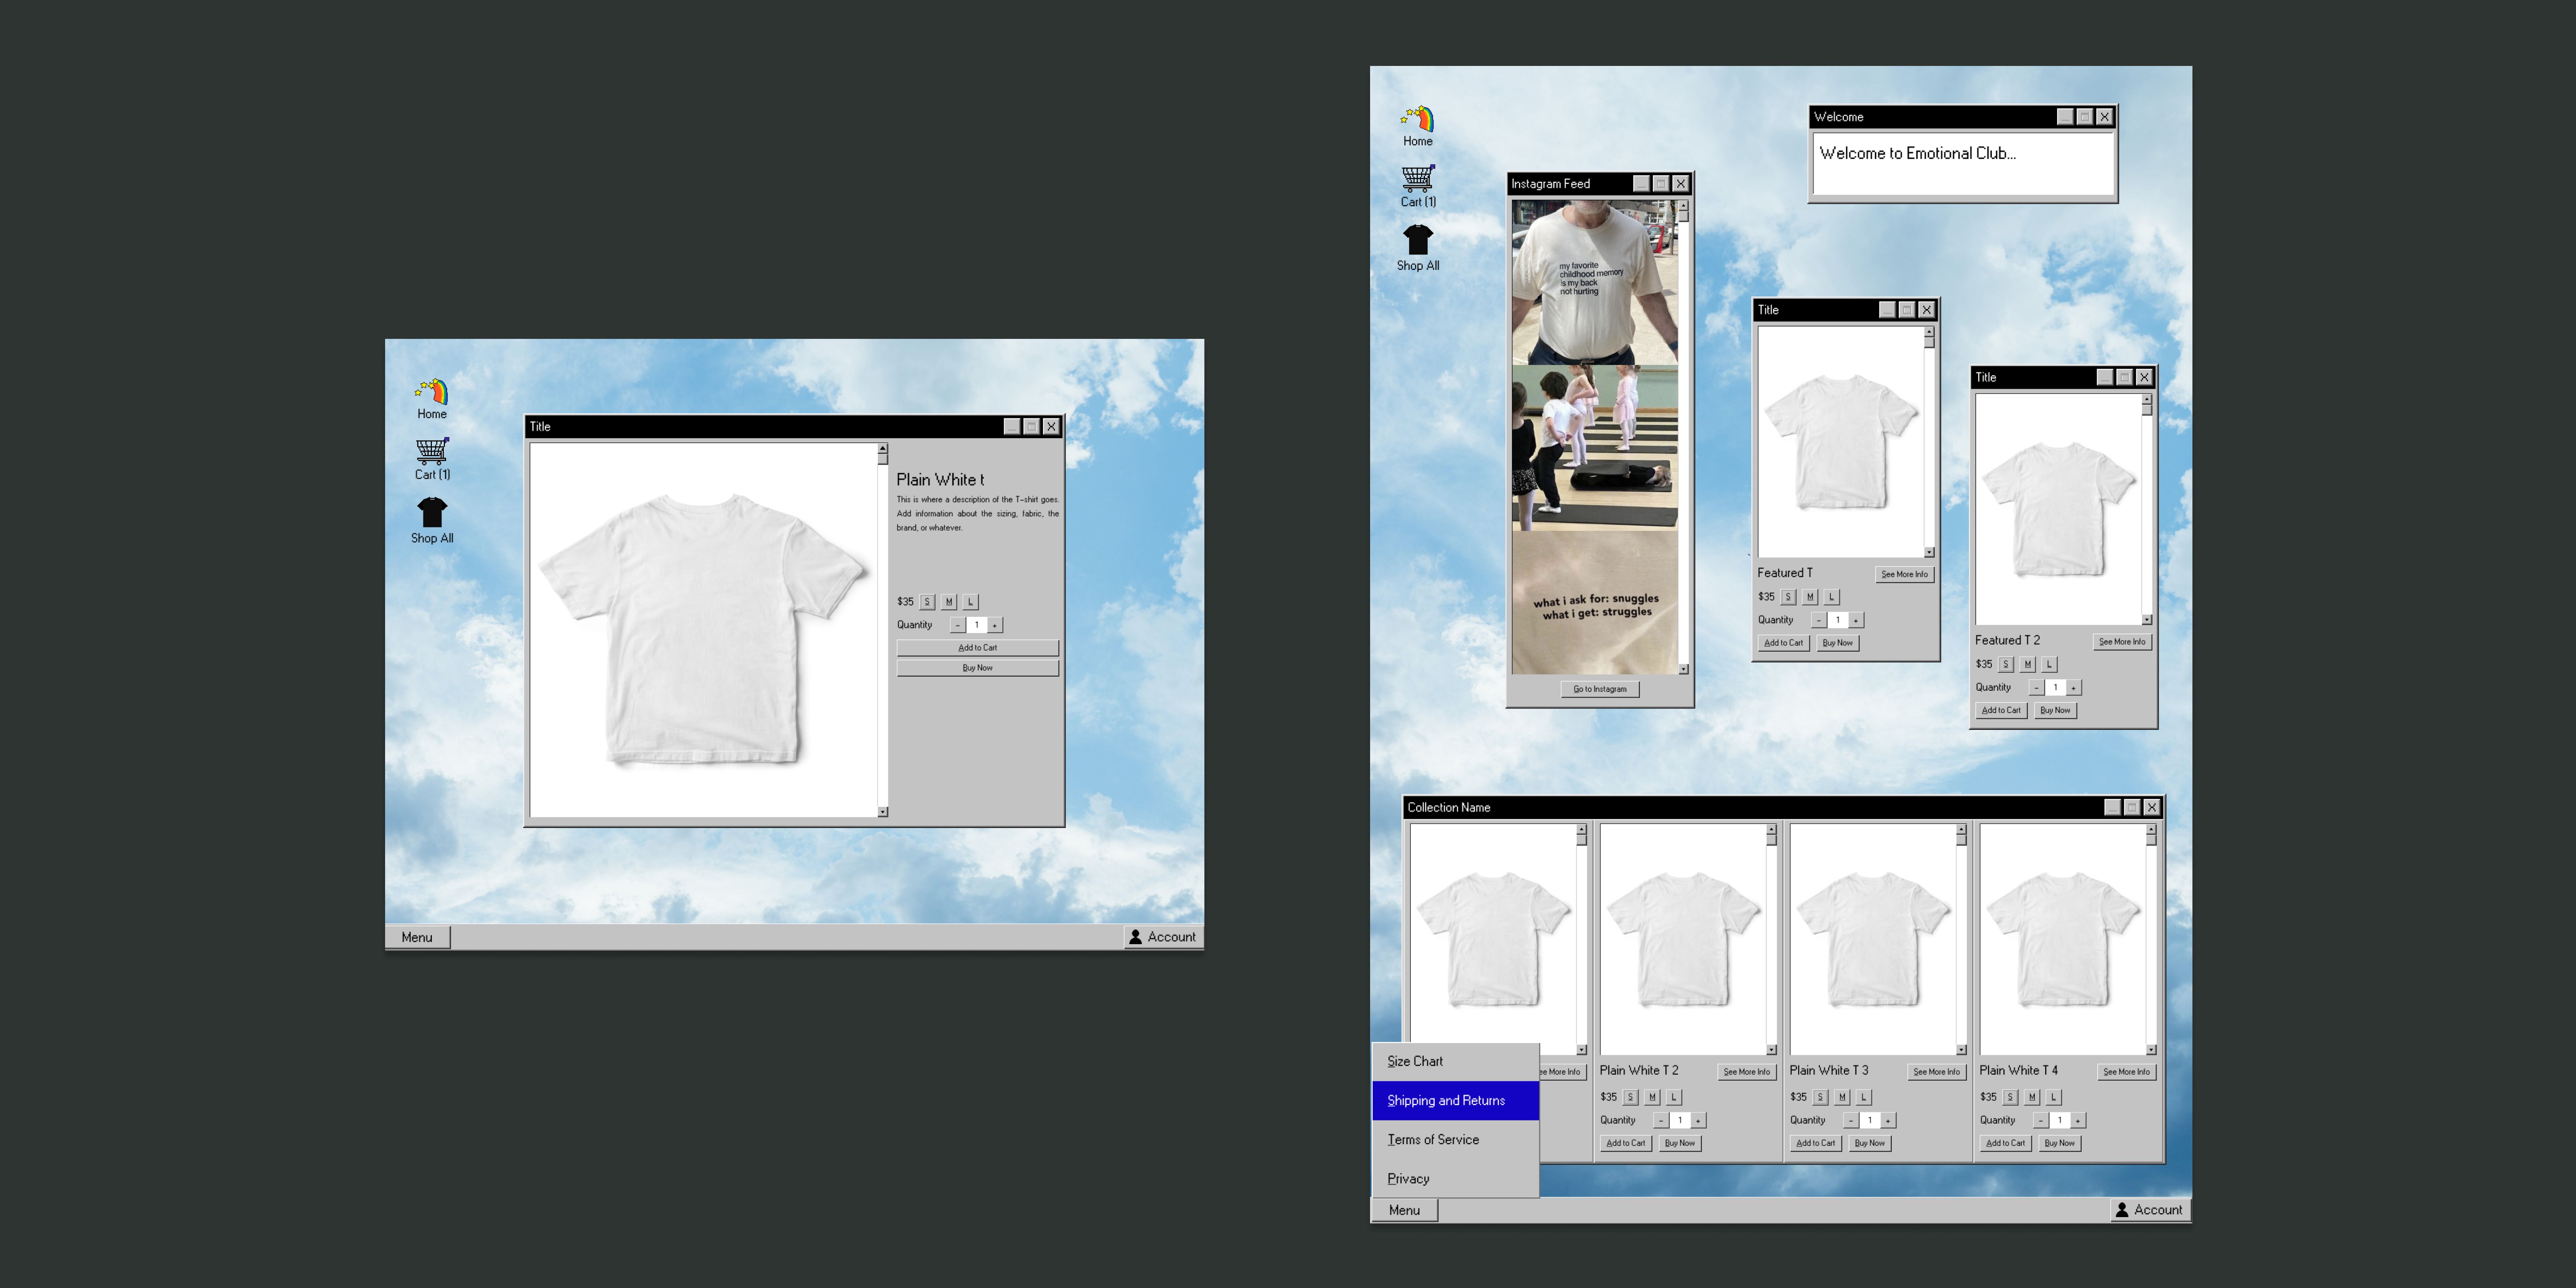Click Instagram Feed scrollbar down arrow
Image resolution: width=2576 pixels, height=1288 pixels.
(1684, 669)
